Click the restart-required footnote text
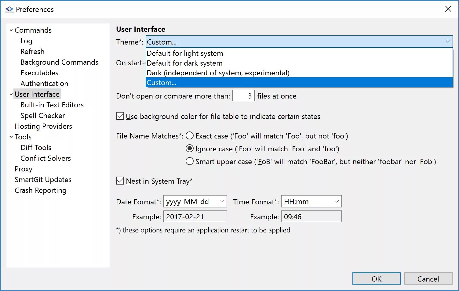This screenshot has width=459, height=291. tap(203, 230)
